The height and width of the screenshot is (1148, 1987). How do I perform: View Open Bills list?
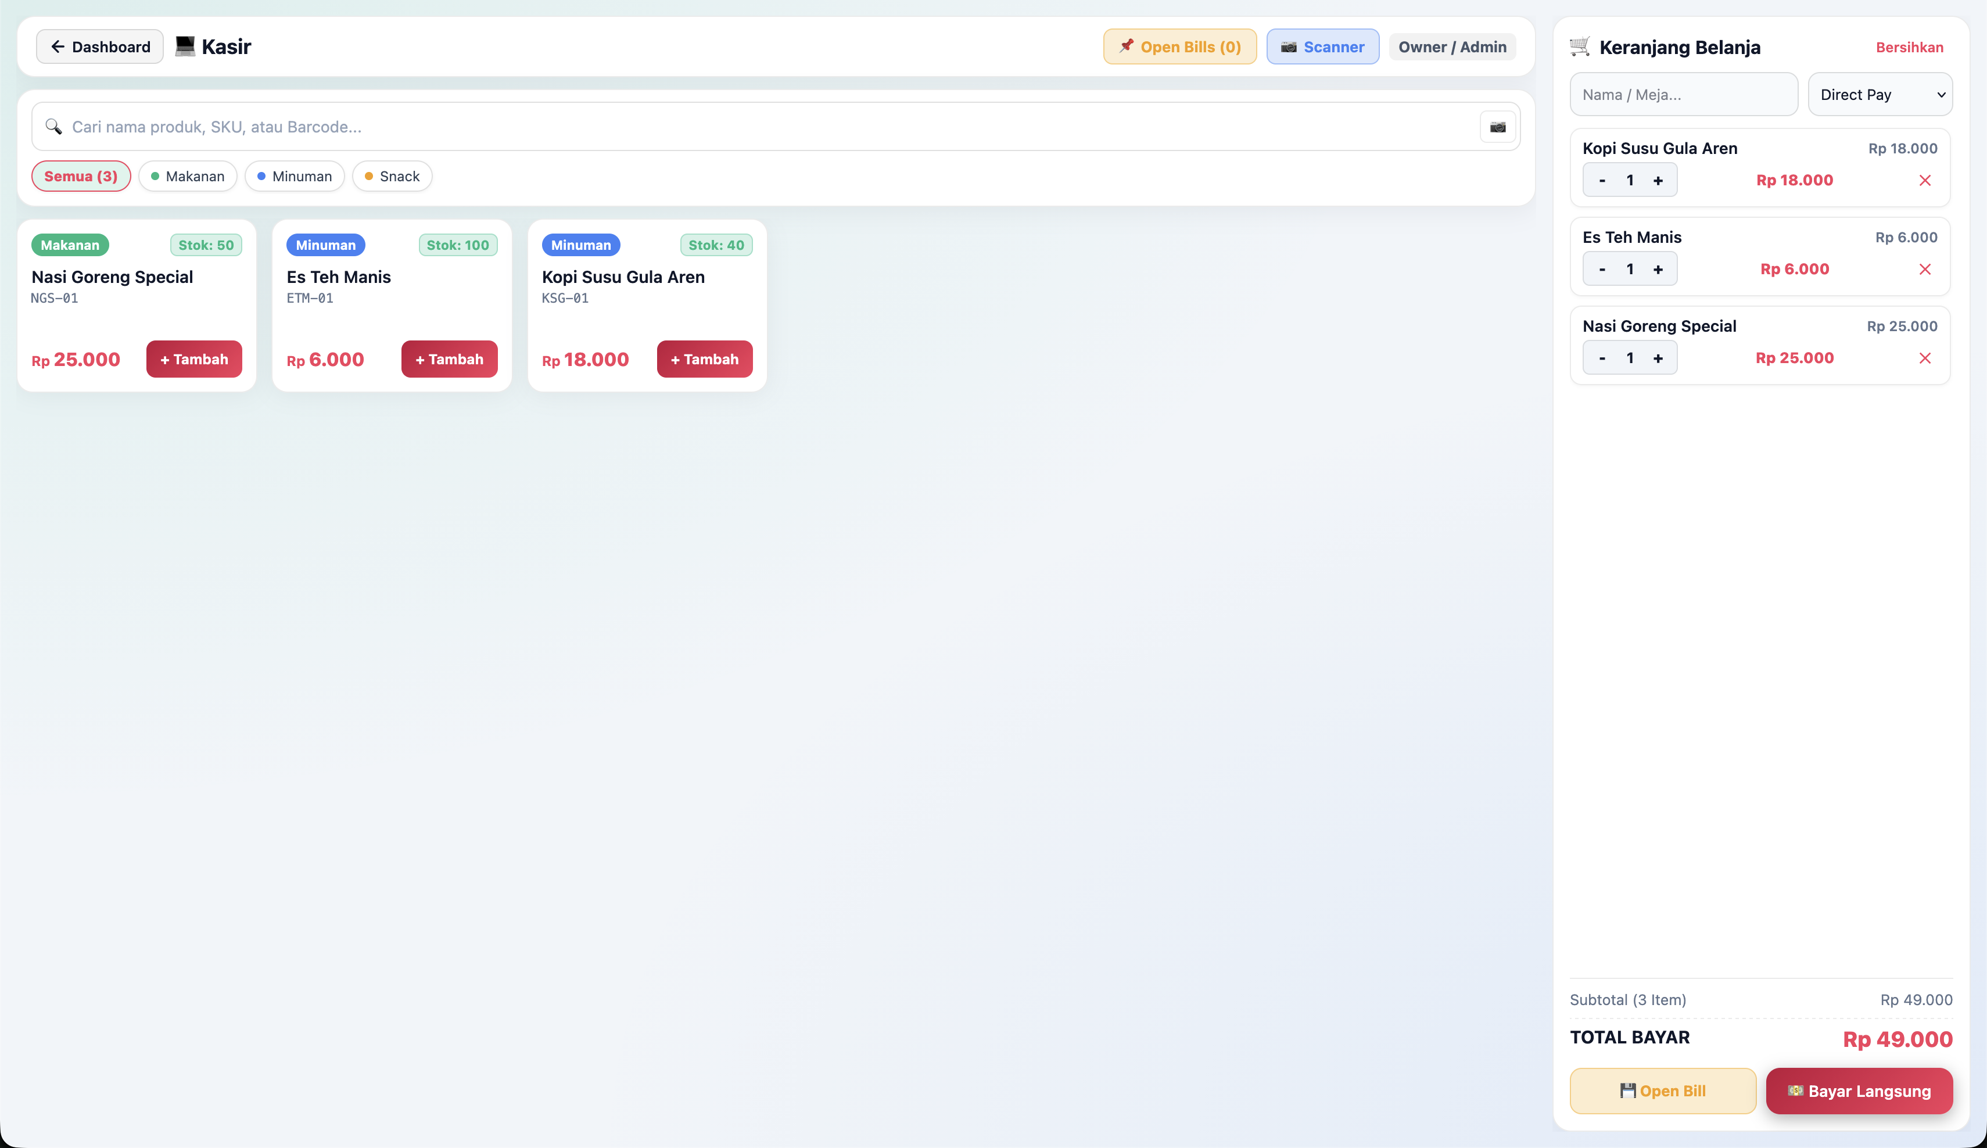pos(1179,46)
